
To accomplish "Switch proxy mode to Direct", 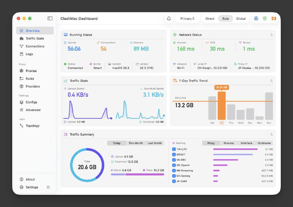I will point(210,19).
